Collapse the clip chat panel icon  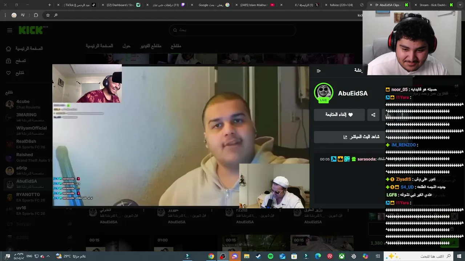click(319, 71)
